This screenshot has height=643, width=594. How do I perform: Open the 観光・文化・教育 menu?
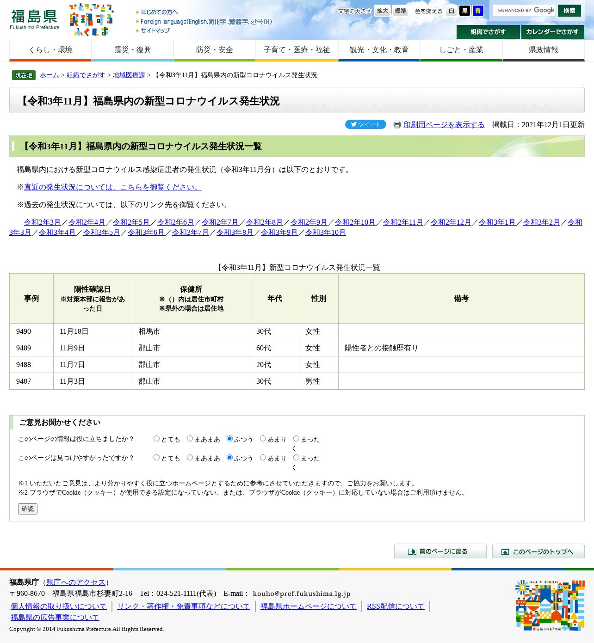pos(379,50)
